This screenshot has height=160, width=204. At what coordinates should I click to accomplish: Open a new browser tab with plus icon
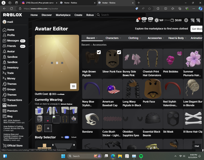[x=139, y=3]
